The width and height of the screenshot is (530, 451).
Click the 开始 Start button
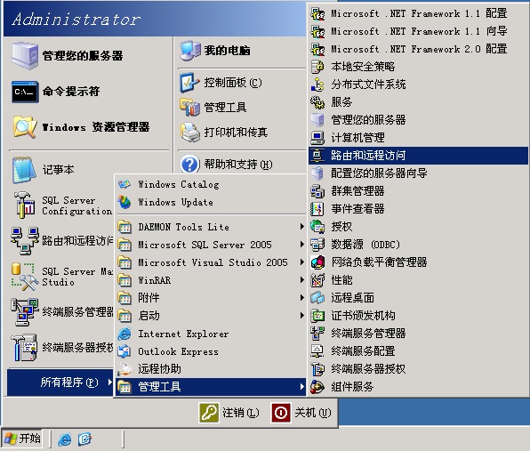click(22, 439)
